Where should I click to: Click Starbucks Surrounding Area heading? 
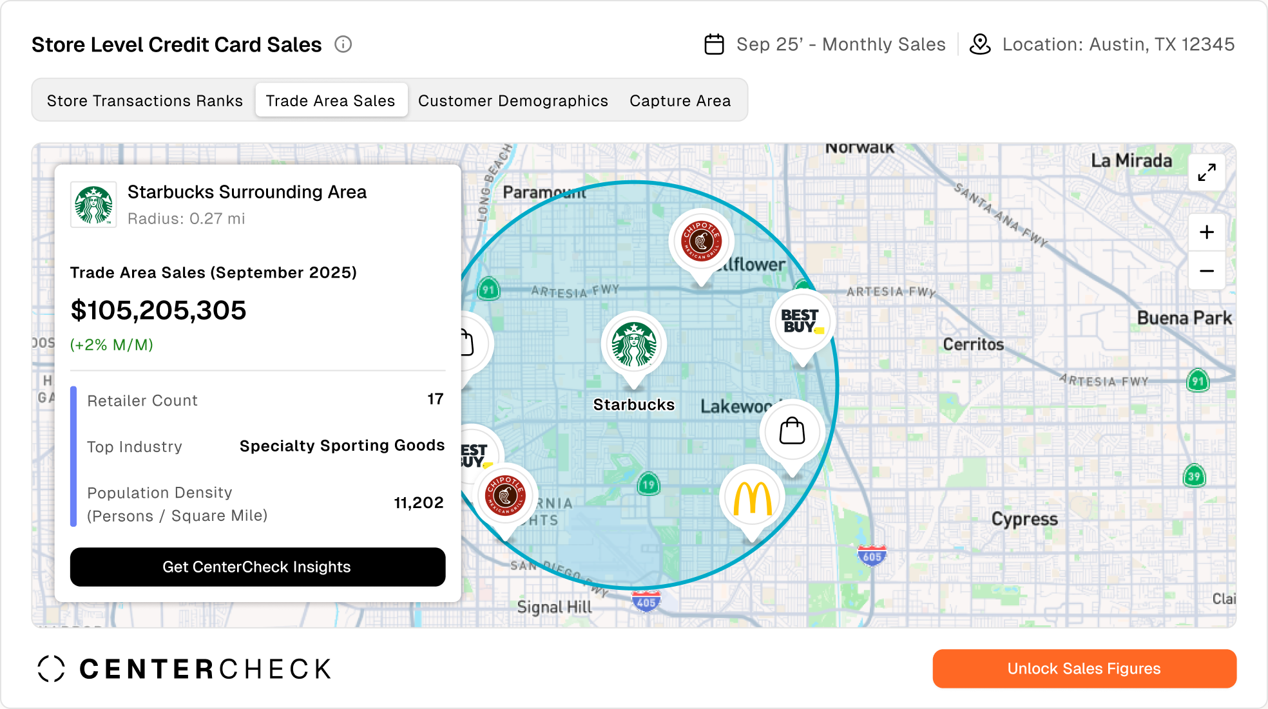coord(247,192)
